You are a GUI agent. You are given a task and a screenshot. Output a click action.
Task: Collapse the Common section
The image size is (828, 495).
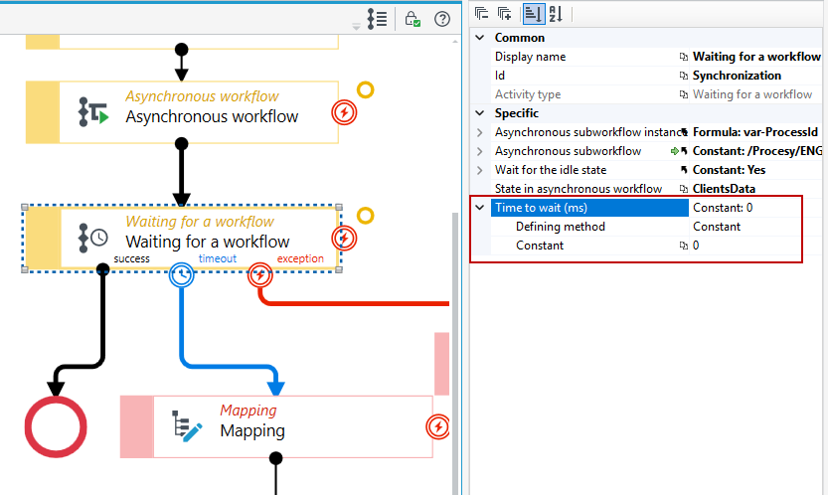pyautogui.click(x=480, y=38)
